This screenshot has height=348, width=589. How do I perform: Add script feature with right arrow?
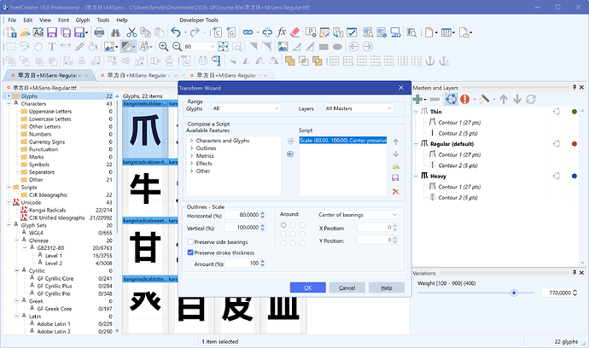(290, 142)
